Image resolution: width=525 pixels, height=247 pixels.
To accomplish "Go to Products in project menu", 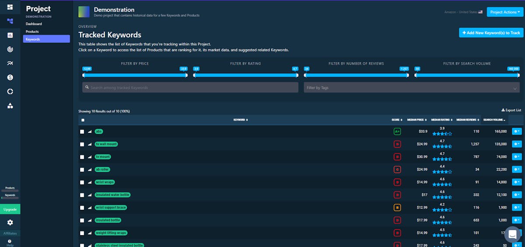I will (32, 31).
